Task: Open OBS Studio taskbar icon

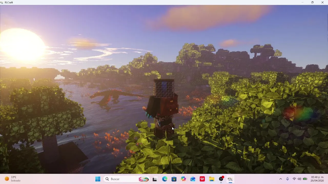Action: click(221, 179)
